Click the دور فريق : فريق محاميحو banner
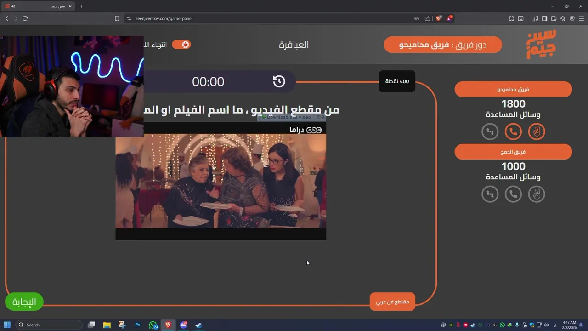This screenshot has width=588, height=331. pos(443,45)
